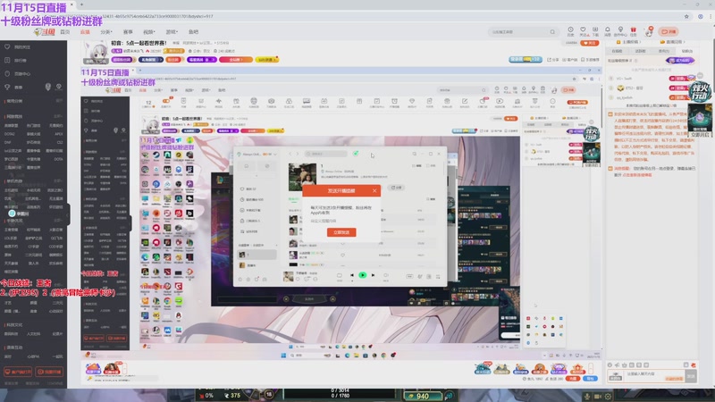
Task: Click next track button in music player
Action: click(373, 275)
